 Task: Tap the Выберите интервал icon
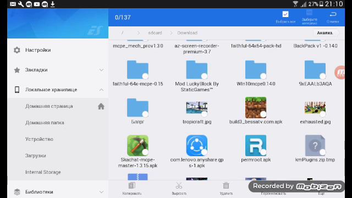(x=309, y=13)
